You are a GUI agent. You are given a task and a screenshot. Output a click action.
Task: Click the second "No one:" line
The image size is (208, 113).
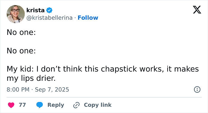click(21, 51)
